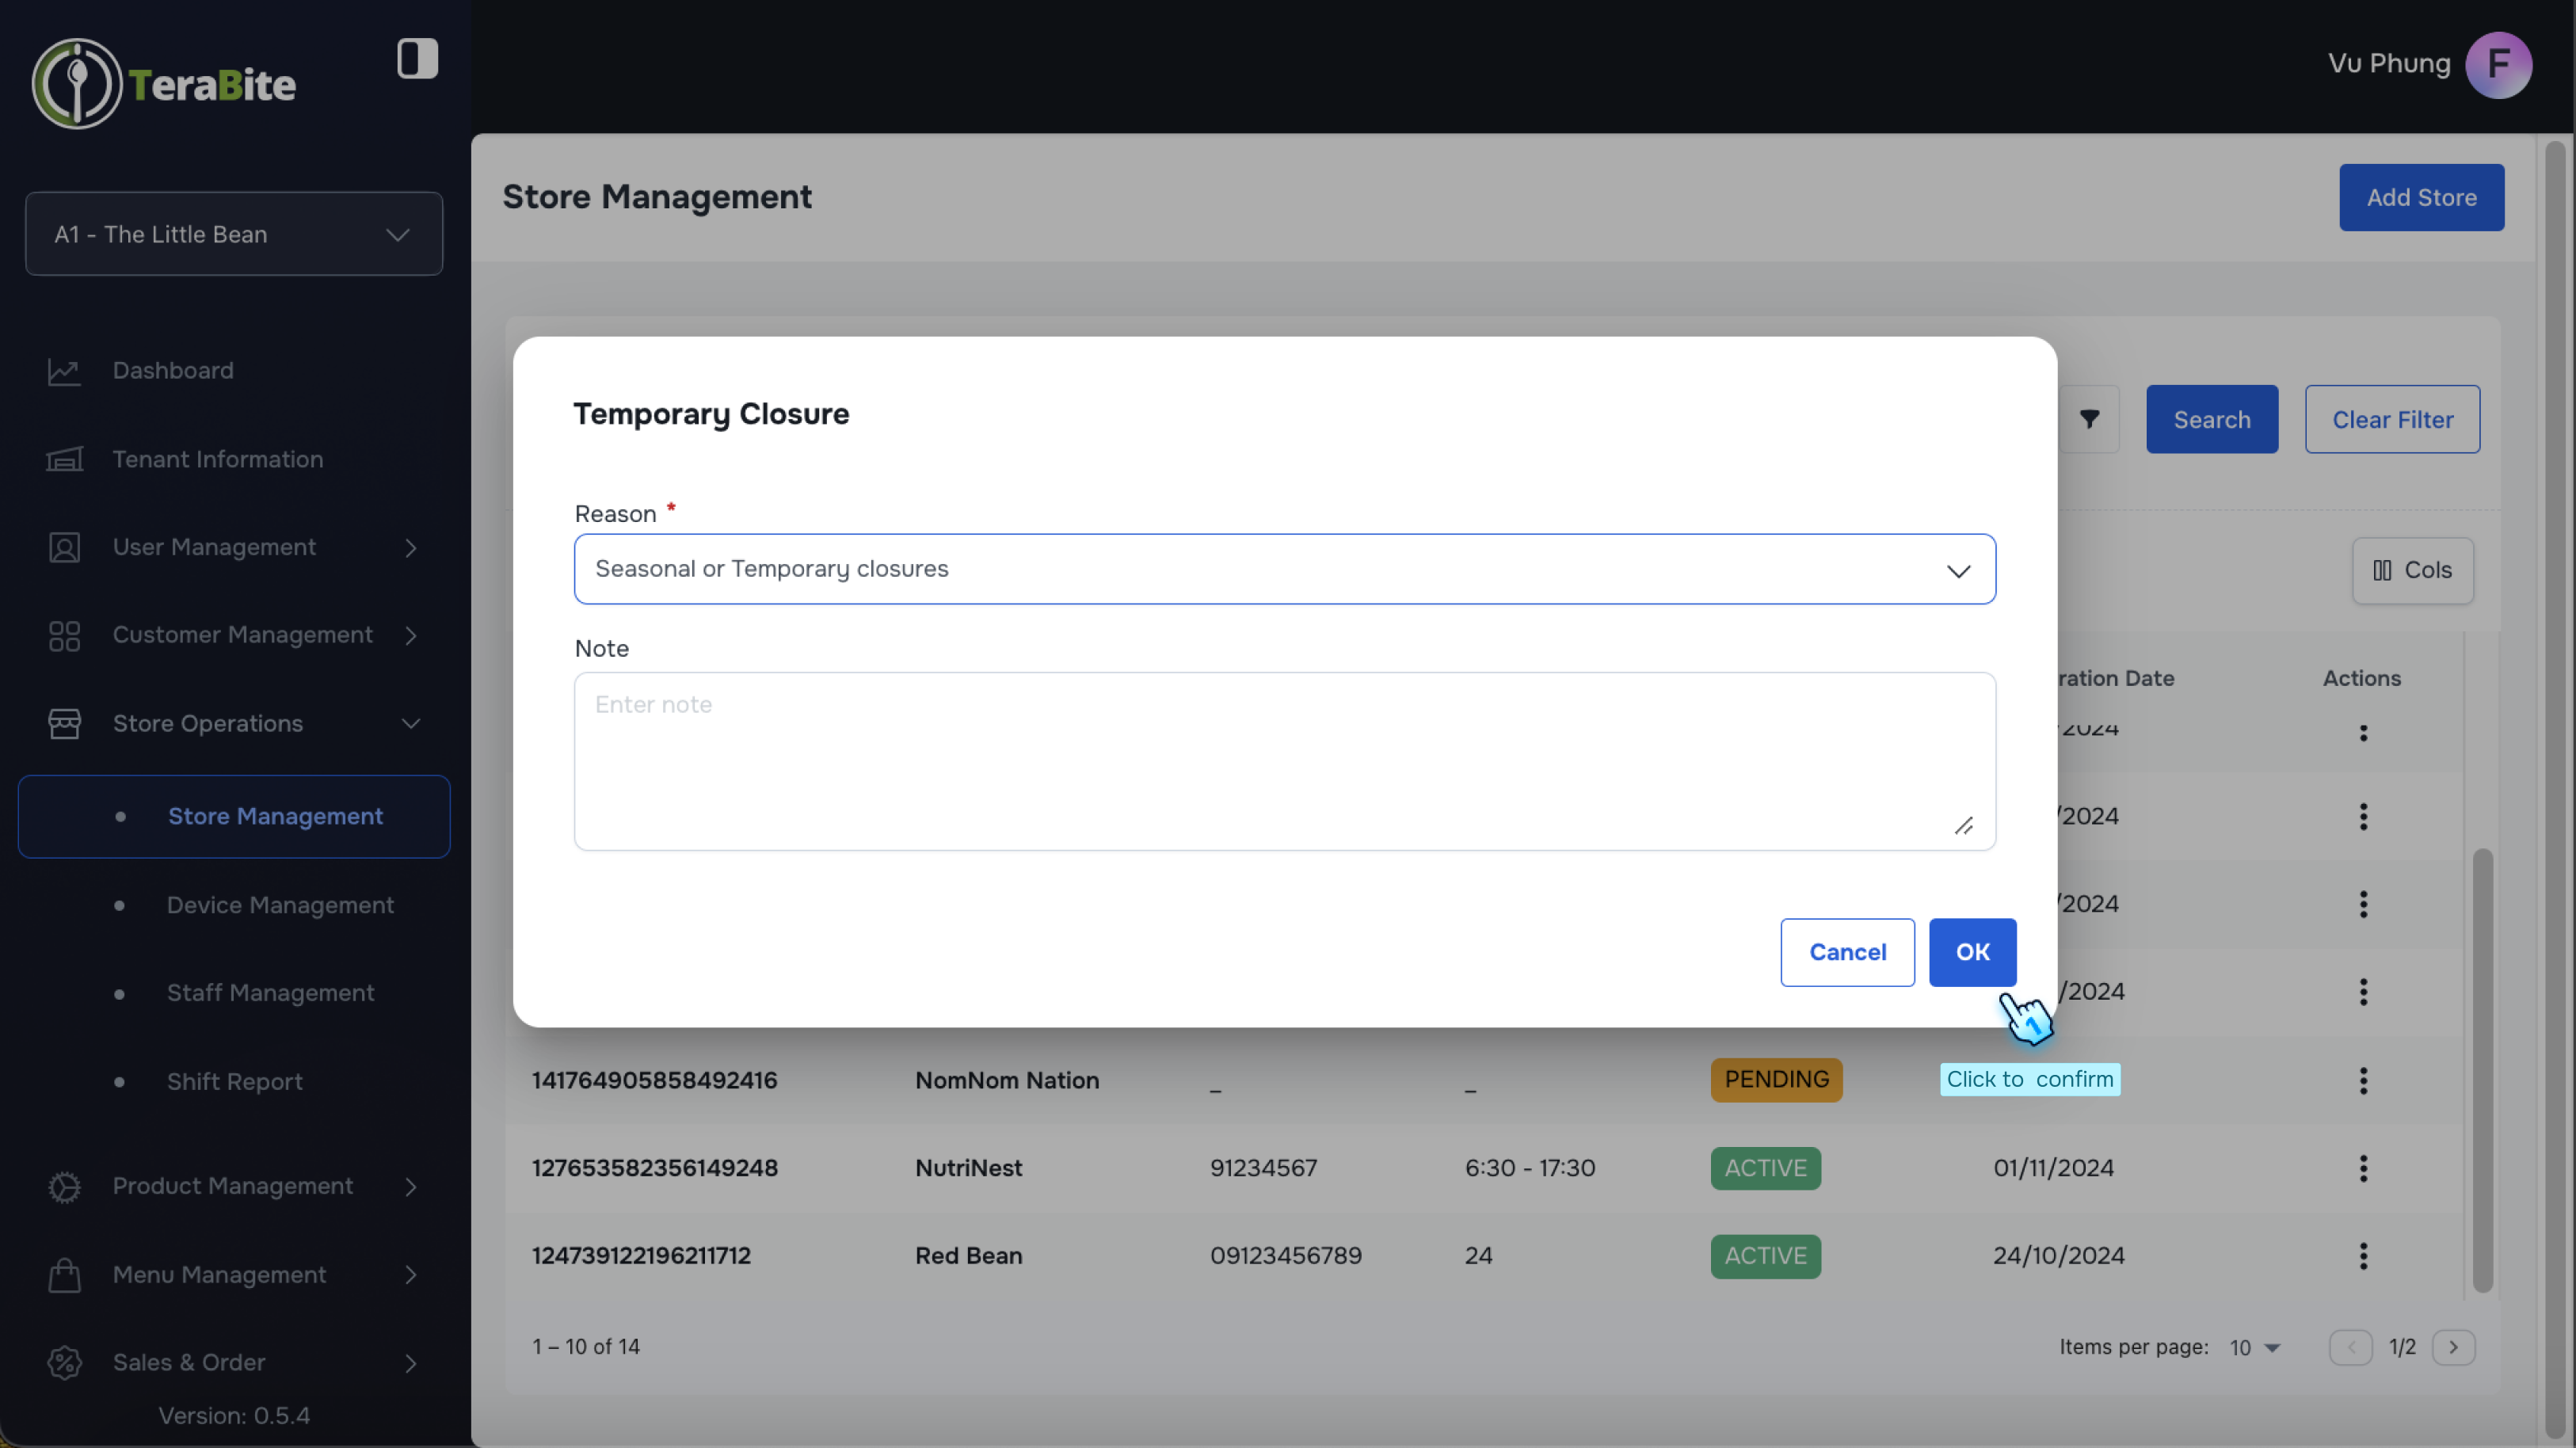Open actions menu for Red Bean row
Viewport: 2576px width, 1448px height.
coord(2363,1256)
